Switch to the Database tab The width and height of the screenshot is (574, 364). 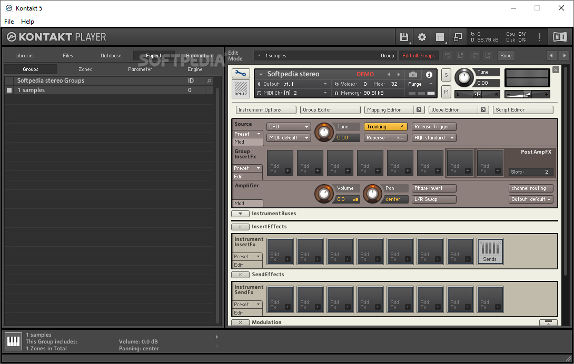111,56
